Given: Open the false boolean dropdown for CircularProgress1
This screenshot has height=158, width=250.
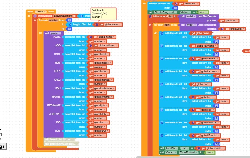Looking at the screenshot, I should tap(203, 12).
